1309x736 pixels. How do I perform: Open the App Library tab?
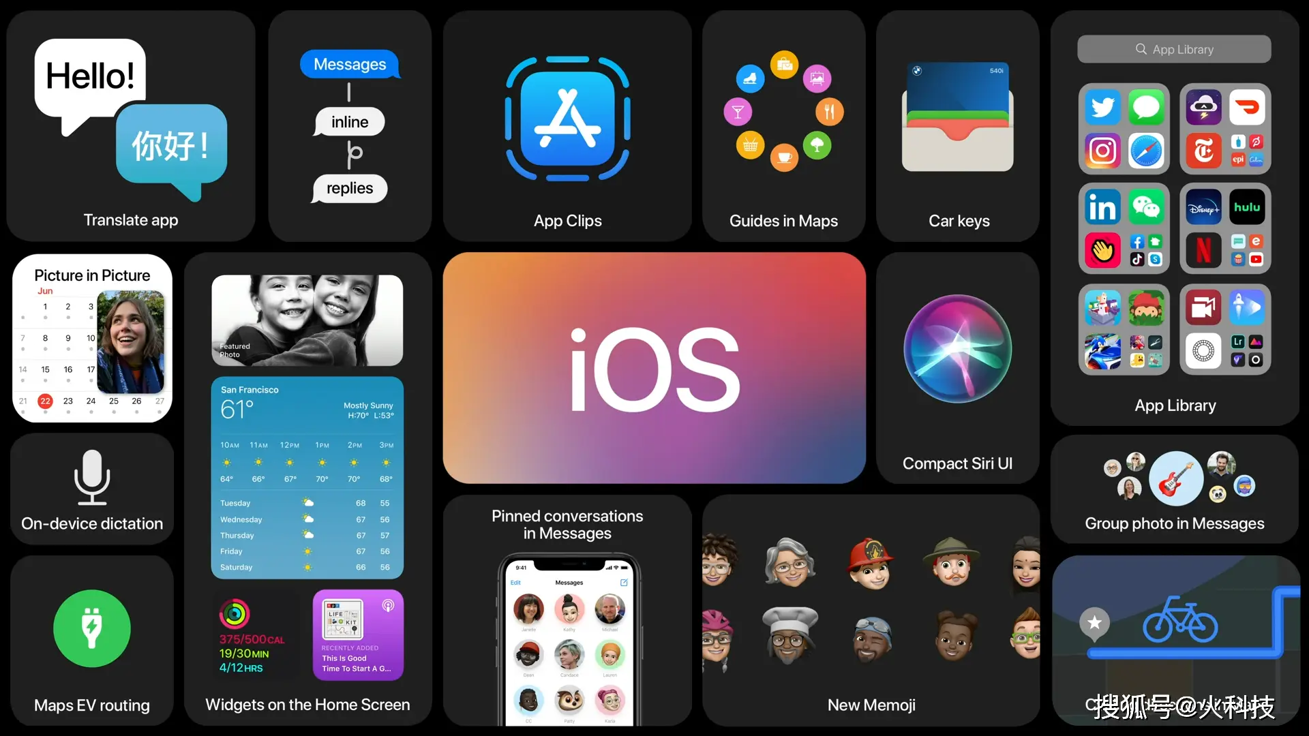point(1175,50)
